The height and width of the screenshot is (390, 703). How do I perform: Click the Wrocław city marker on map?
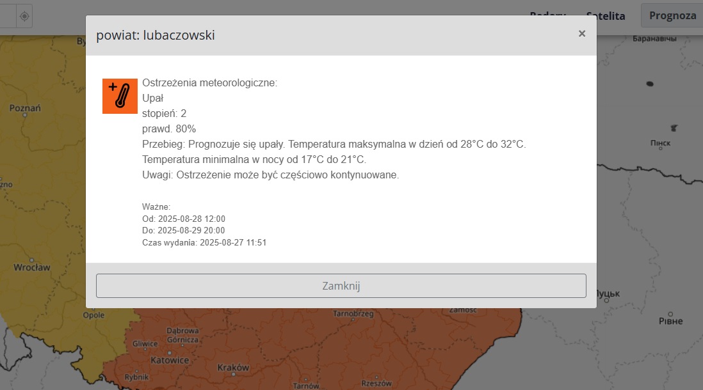tap(31, 267)
